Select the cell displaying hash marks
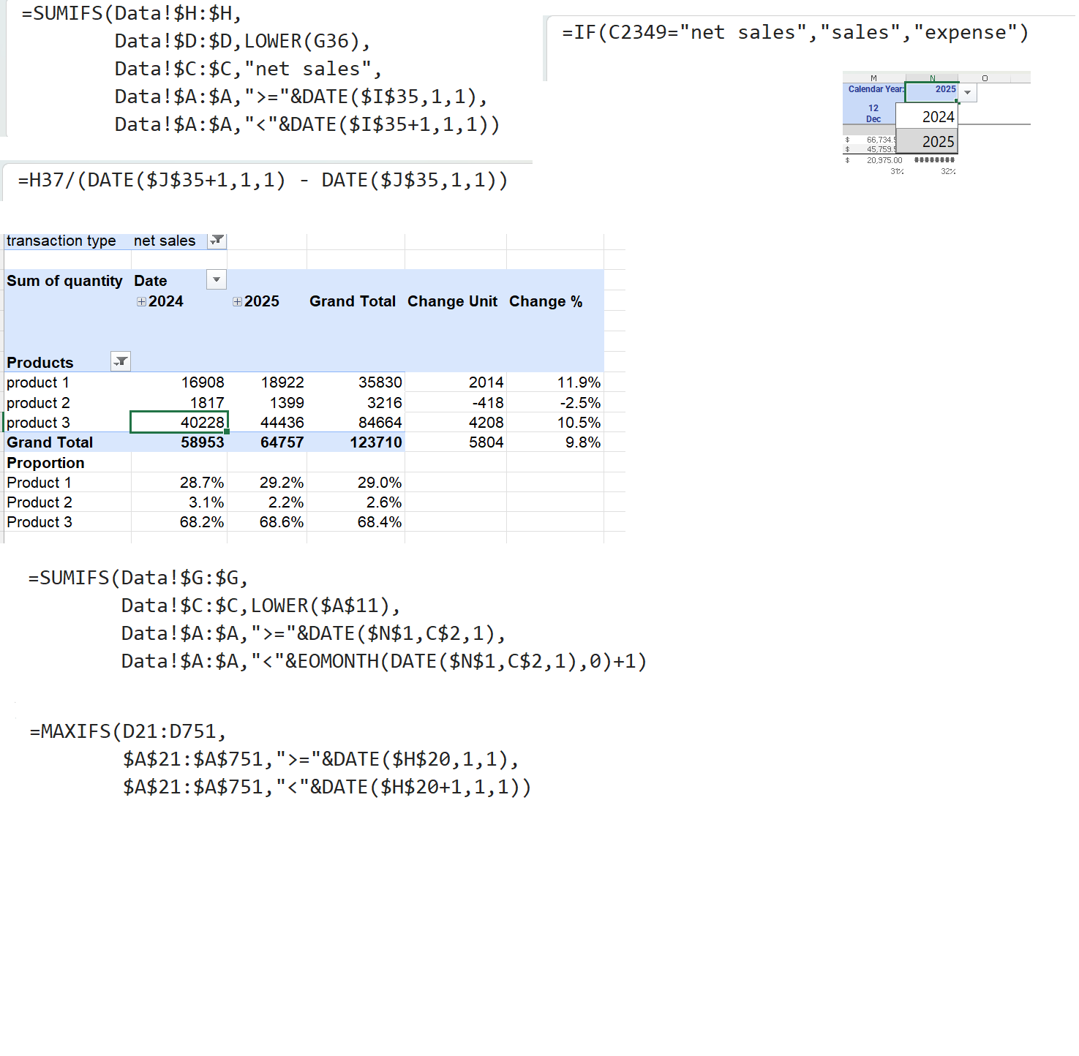Screen dimensions: 1079x1056 (x=934, y=159)
